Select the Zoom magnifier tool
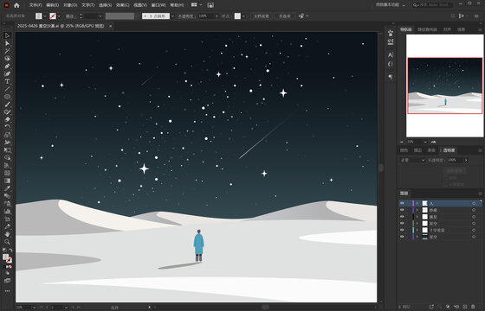Image resolution: width=485 pixels, height=311 pixels. [7, 242]
